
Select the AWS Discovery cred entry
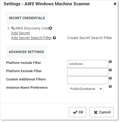32,28
